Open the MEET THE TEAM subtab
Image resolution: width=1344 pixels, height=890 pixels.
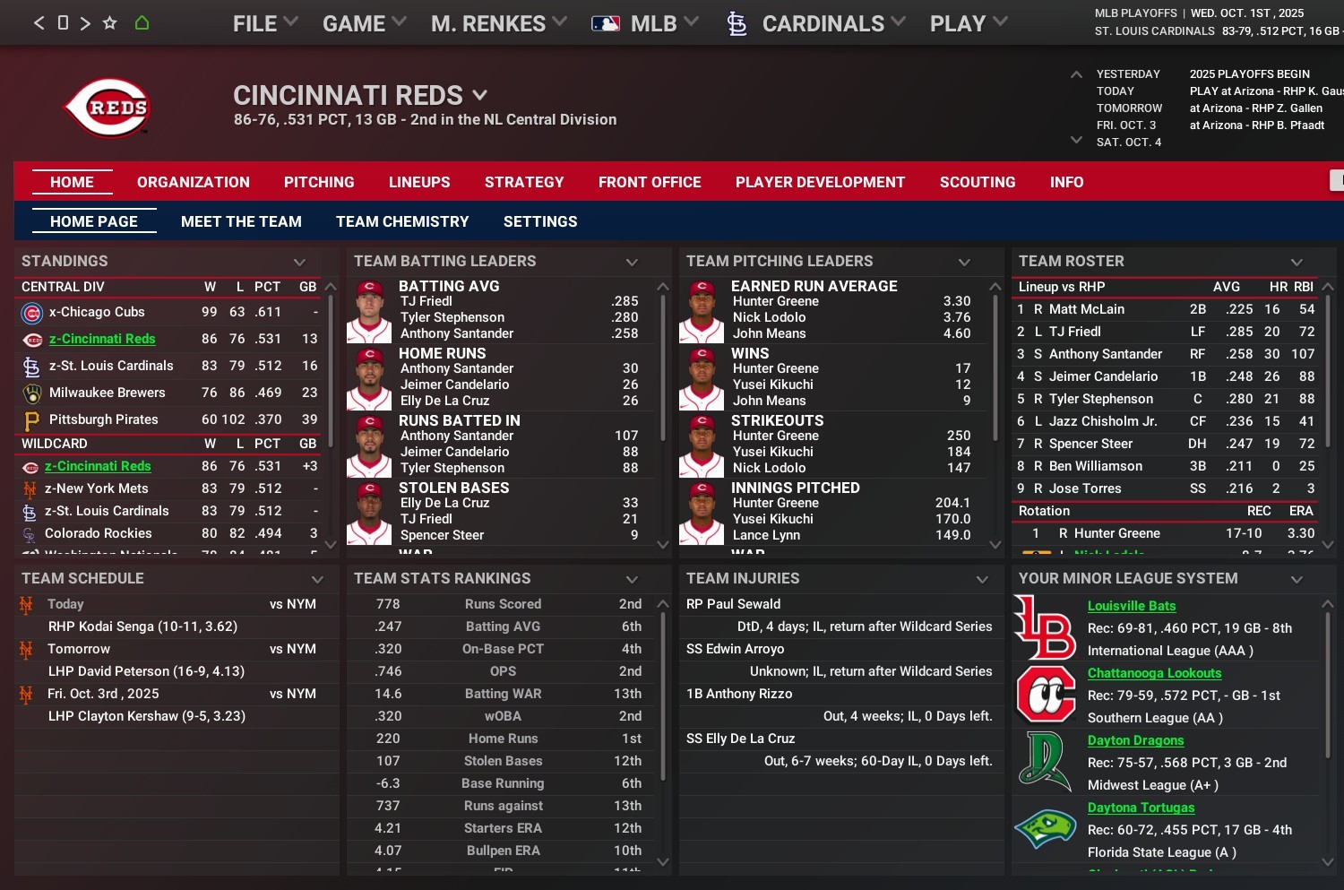(241, 221)
